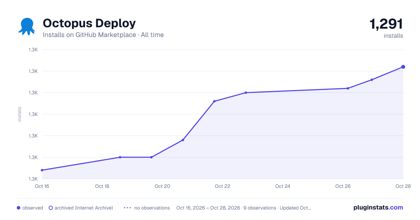Screen dimensions: 420x220
Task: Click the 'Octopus Deploy' title heading
Action: 89,23
